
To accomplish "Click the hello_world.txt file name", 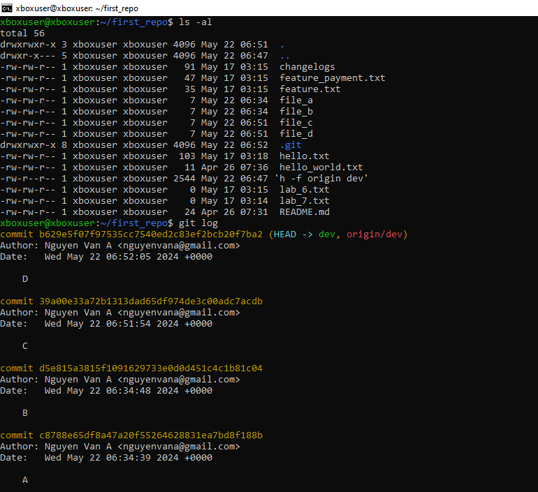I will click(x=321, y=167).
